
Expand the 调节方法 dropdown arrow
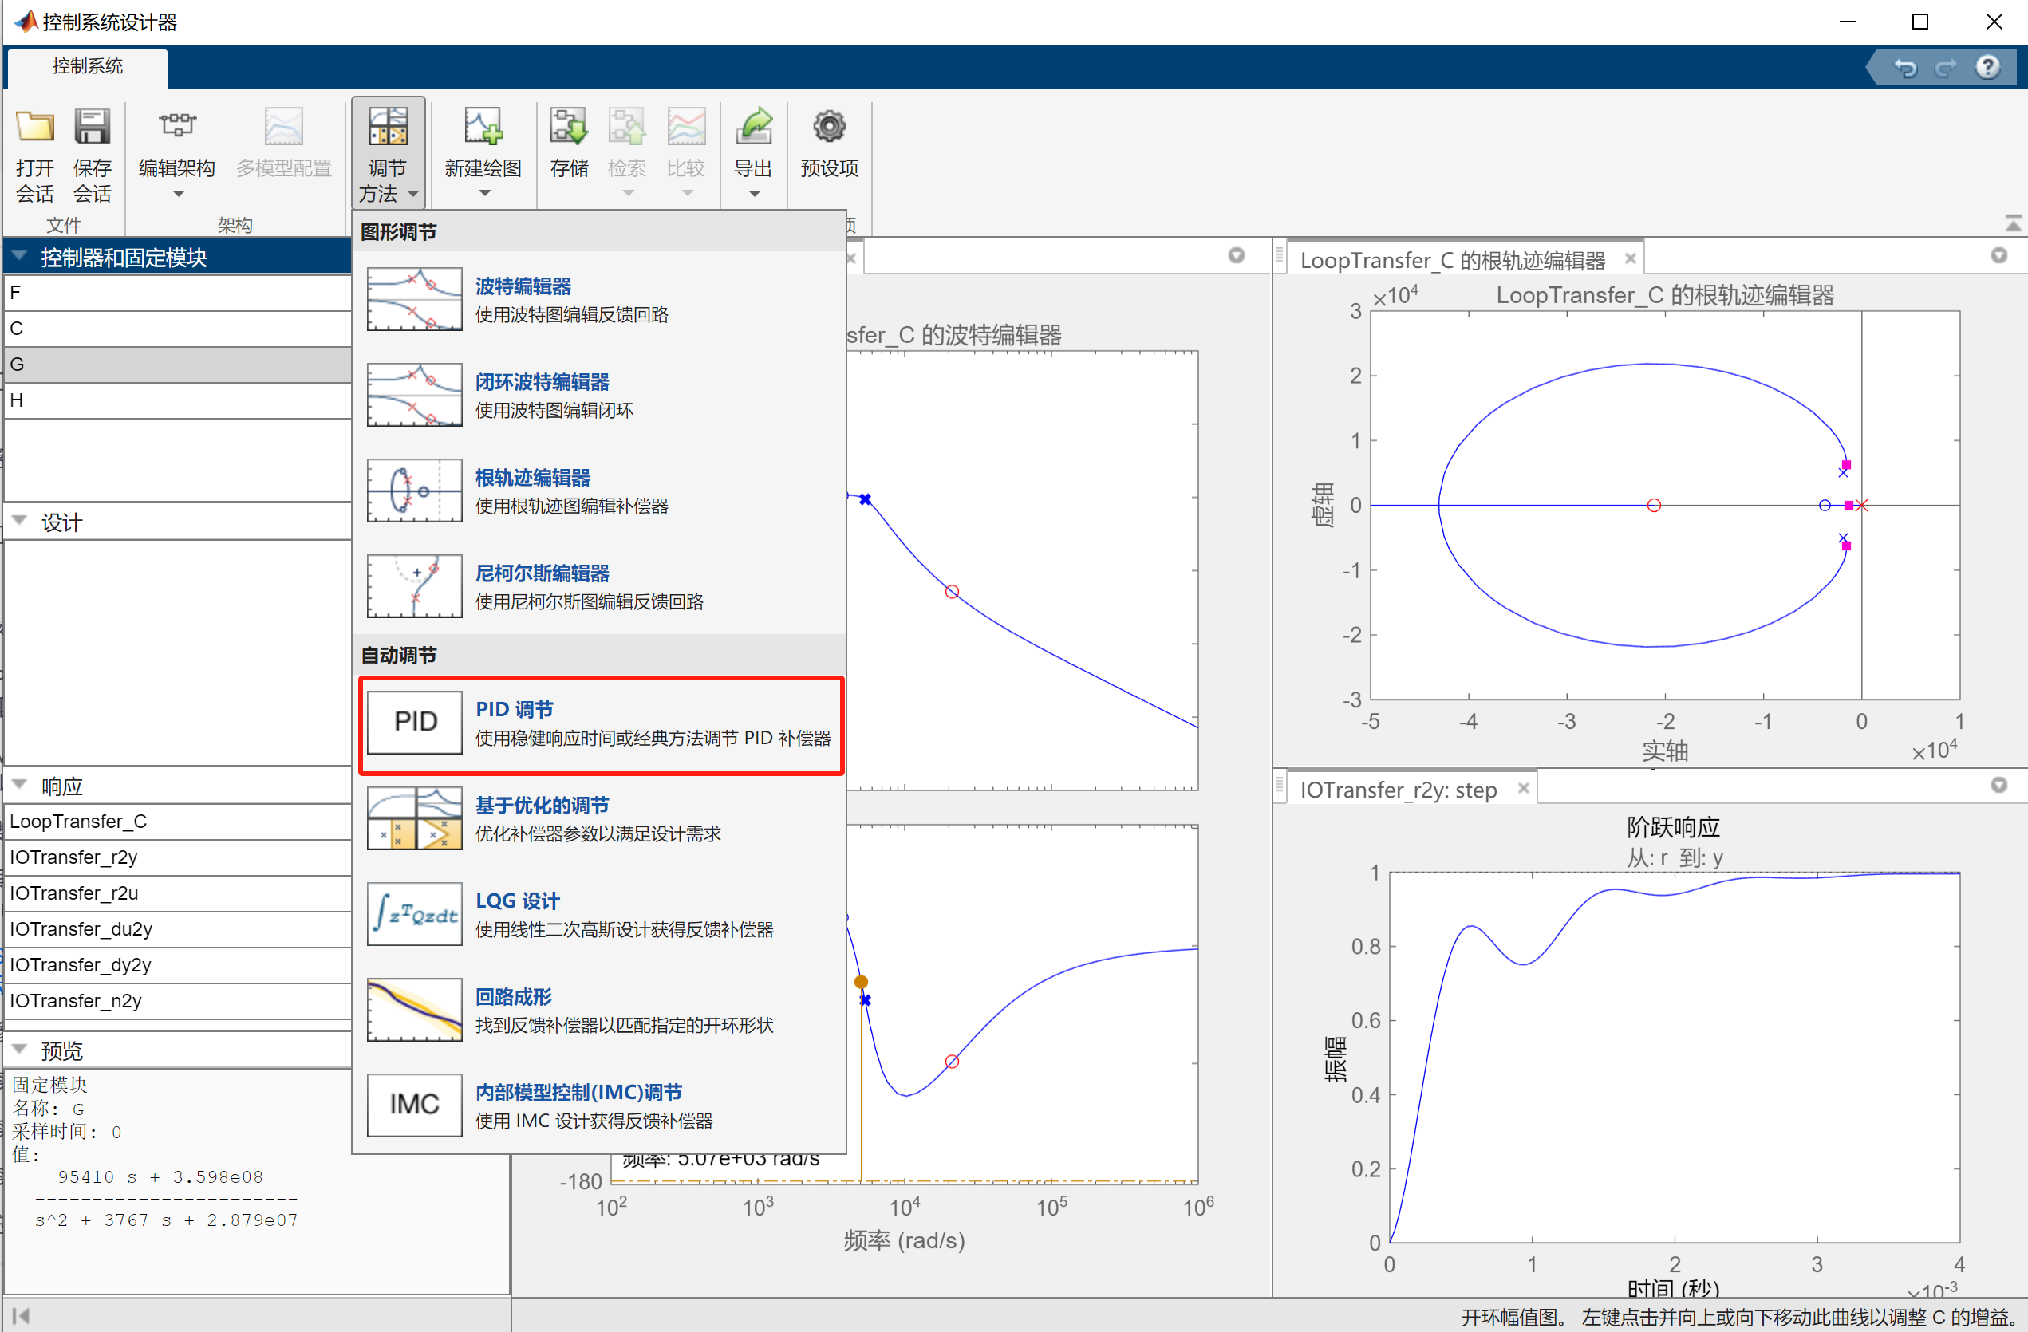pos(413,194)
